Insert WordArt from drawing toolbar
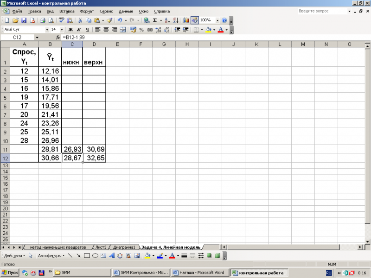 (112, 256)
